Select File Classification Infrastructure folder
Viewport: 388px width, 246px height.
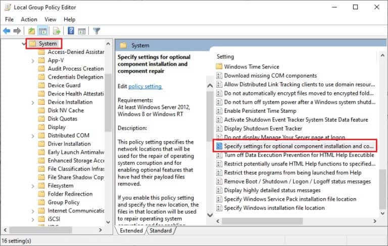point(71,169)
